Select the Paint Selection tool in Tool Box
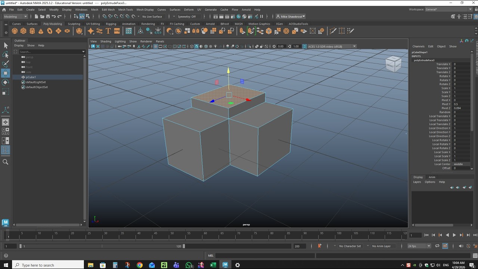Image resolution: width=478 pixels, height=269 pixels. coord(6,64)
